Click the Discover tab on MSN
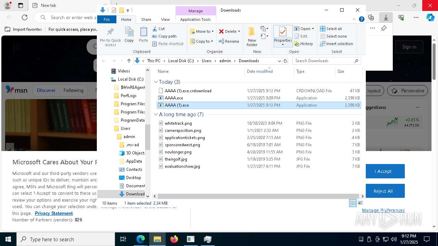Screen dimensions: 438x246 point(46,90)
